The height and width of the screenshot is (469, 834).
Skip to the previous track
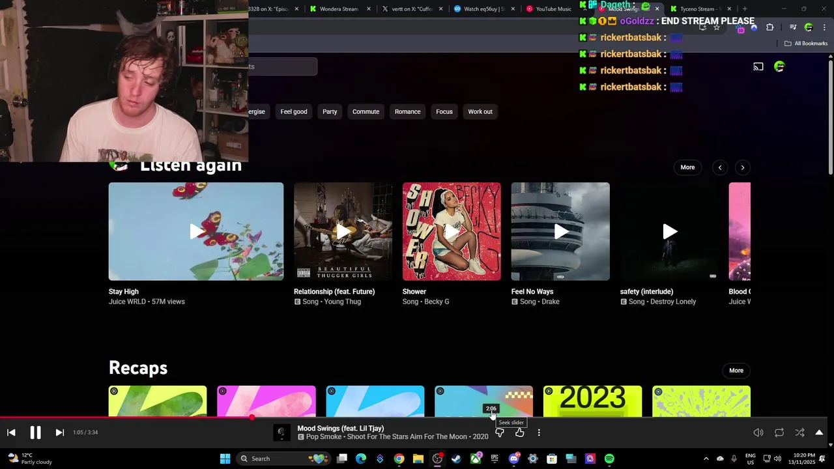pos(11,433)
